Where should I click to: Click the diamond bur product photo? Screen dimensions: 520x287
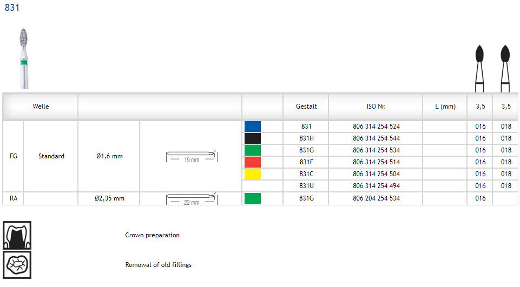tap(23, 58)
